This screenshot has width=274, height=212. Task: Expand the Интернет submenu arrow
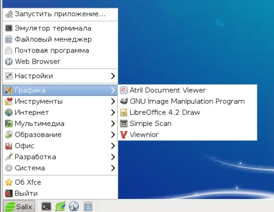[x=113, y=112]
